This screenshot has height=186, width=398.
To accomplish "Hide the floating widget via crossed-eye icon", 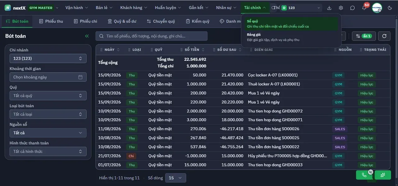I will 370,172.
